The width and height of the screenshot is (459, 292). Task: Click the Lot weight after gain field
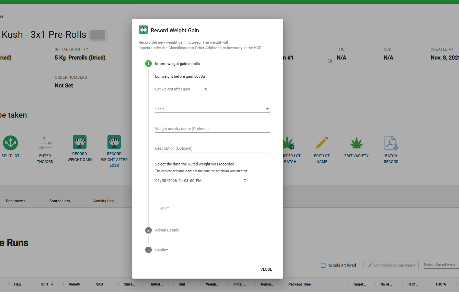point(179,89)
